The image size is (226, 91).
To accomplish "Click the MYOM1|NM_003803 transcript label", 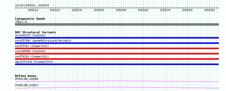I will point(27,85).
